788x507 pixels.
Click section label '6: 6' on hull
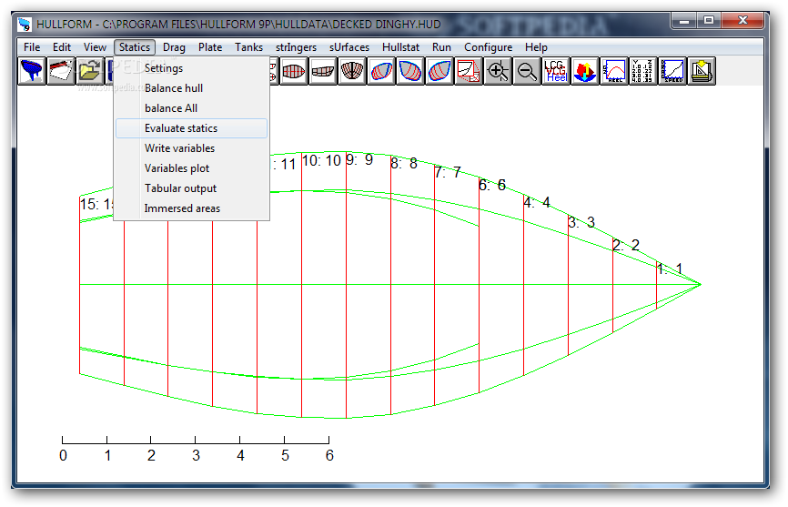click(x=492, y=185)
